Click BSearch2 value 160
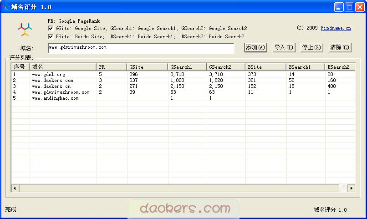This screenshot has width=367, height=219. pyautogui.click(x=331, y=80)
